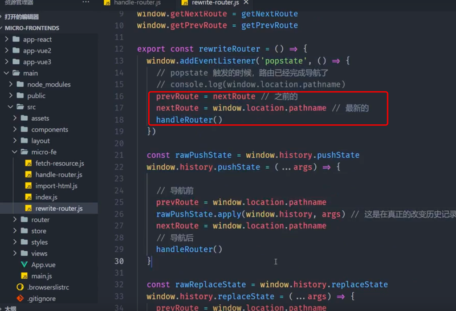Click the JS icon beside import-html.js
Viewport: 456px width, 311px height.
[28, 186]
